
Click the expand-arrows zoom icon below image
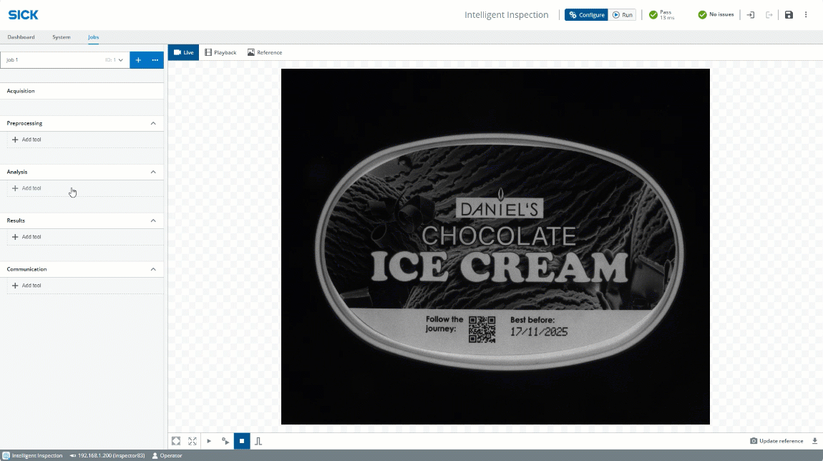[x=193, y=441]
